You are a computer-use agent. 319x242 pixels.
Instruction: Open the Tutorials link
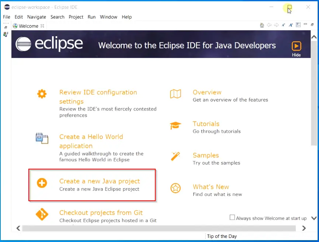(206, 124)
